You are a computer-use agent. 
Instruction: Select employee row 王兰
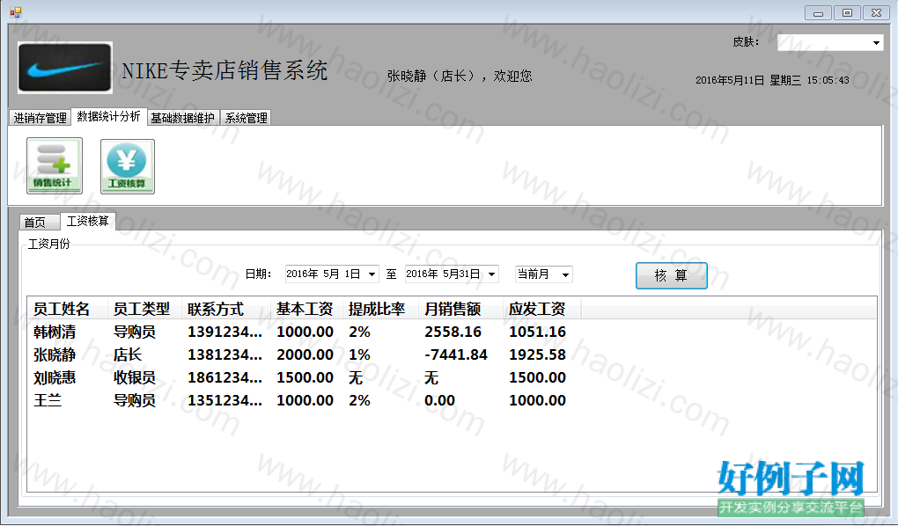304,400
